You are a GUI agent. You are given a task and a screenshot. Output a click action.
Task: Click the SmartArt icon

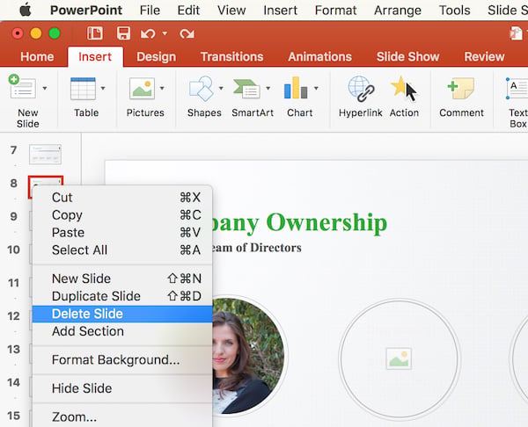[x=246, y=89]
